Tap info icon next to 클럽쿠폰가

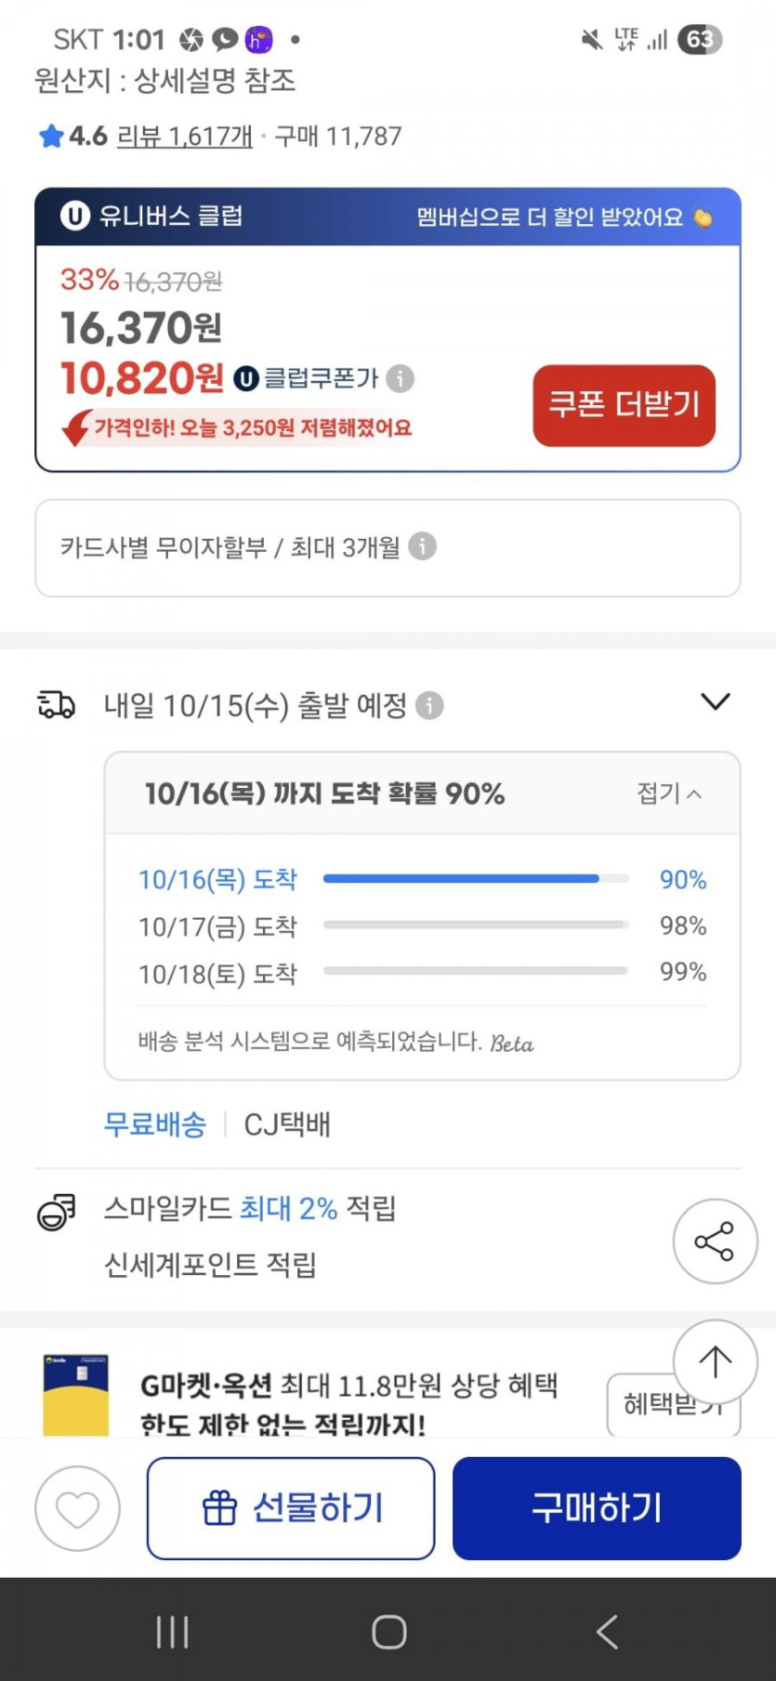click(x=401, y=378)
